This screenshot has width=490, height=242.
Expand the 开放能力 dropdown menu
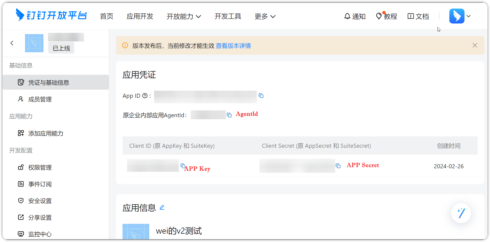(x=184, y=16)
